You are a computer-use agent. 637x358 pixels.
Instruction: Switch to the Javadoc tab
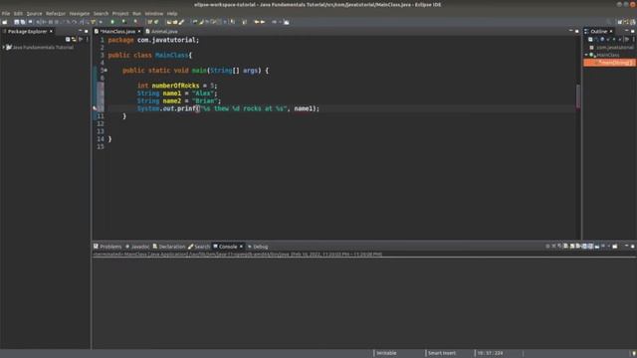(137, 247)
